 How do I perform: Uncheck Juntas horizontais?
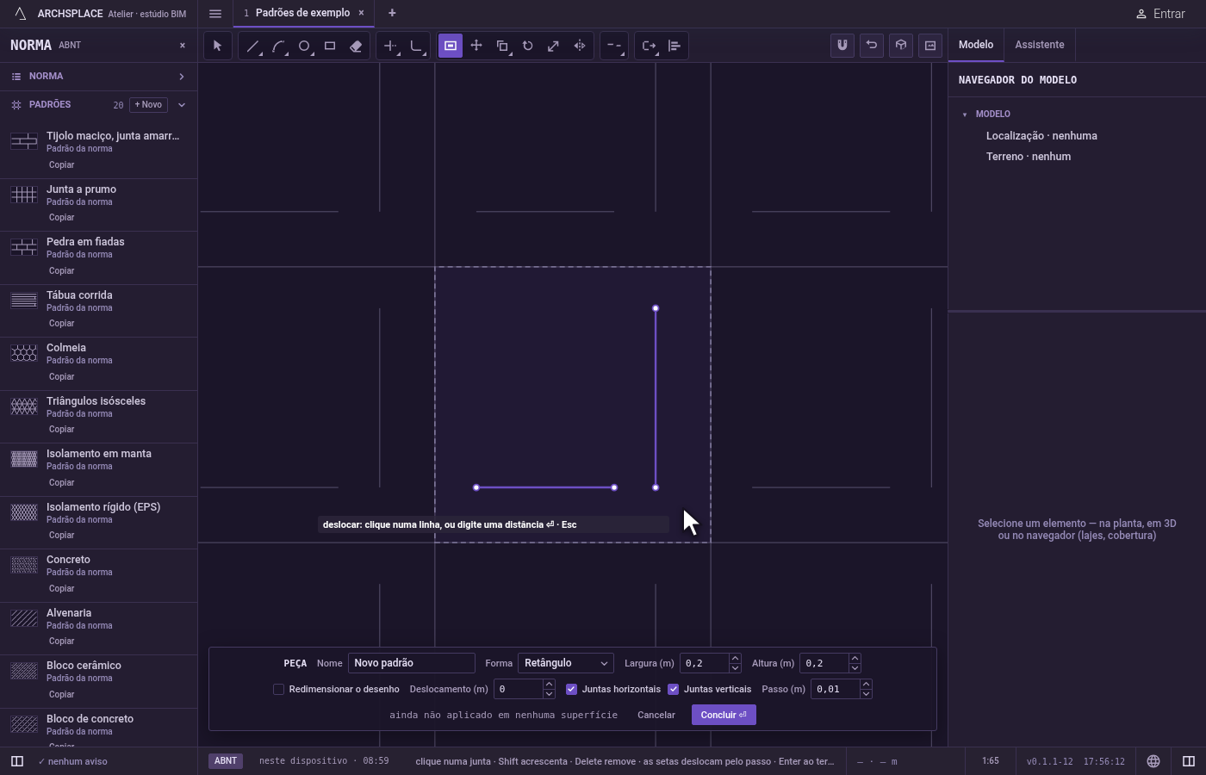pyautogui.click(x=571, y=689)
